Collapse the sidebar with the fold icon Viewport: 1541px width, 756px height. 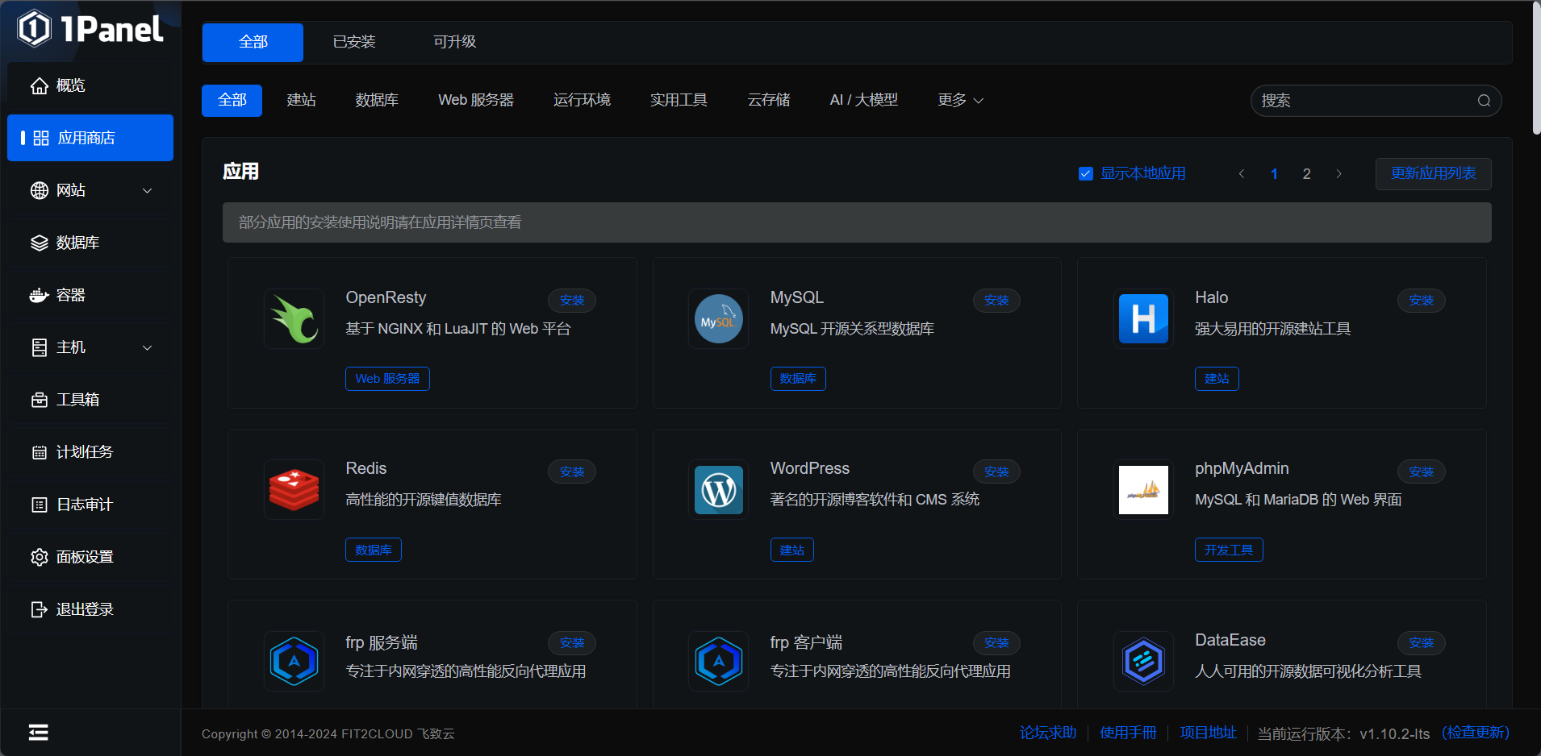39,732
